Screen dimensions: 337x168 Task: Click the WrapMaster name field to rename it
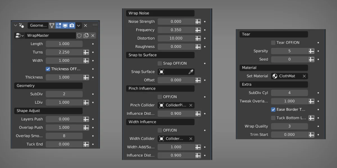[x=51, y=35]
